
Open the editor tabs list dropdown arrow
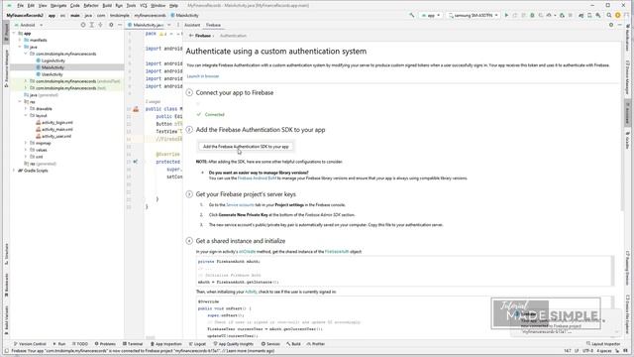pyautogui.click(x=169, y=25)
